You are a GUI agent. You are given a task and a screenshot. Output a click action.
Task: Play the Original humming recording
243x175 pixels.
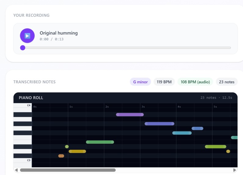coord(27,36)
